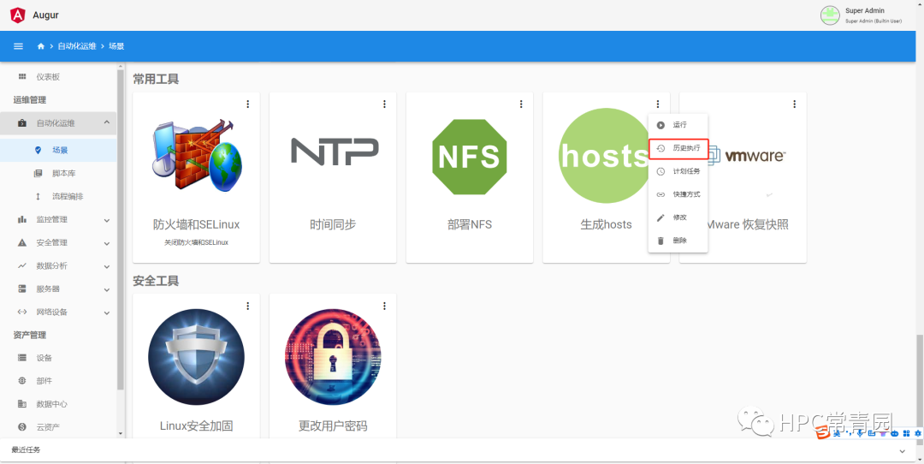Select 历史执行 in the context menu
924x464 pixels.
(678, 148)
